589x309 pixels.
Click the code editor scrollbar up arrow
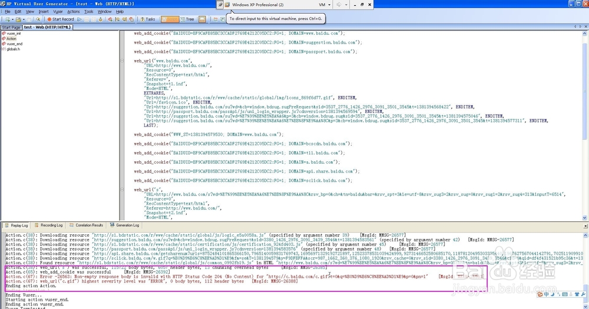pyautogui.click(x=584, y=34)
